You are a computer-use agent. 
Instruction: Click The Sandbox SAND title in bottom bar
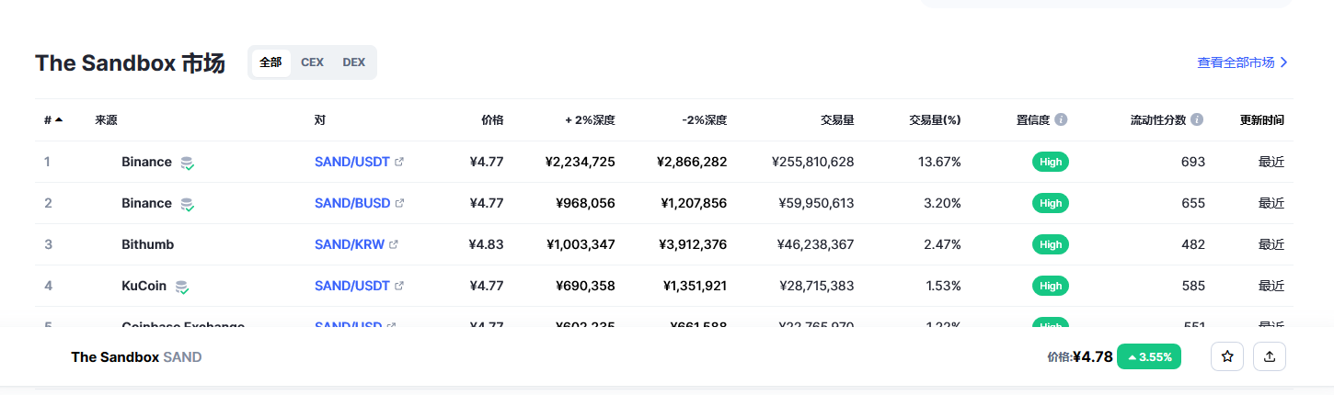coord(136,356)
